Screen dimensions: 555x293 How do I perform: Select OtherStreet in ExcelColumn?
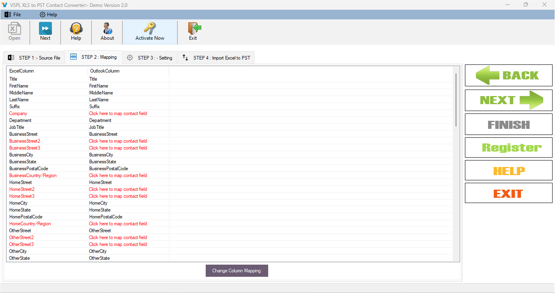[x=20, y=231]
